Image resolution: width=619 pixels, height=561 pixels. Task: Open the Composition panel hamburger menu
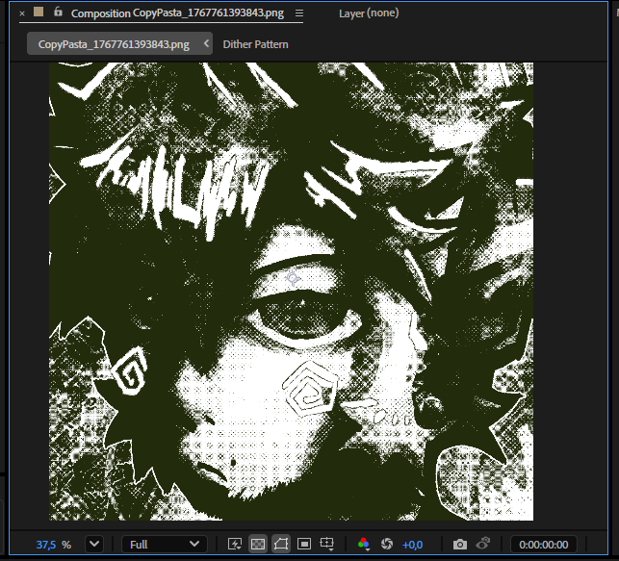click(x=299, y=13)
